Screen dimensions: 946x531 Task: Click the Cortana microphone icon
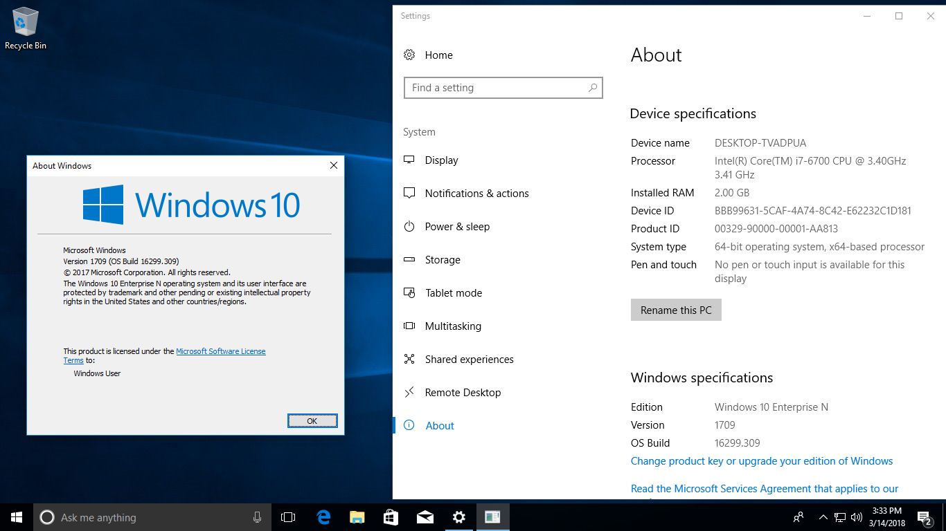click(258, 517)
